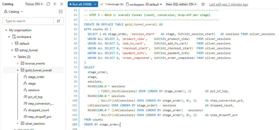Click the FIRST_VALUE function in line 98
Viewport: 279px width, 130px height.
tap(111, 91)
